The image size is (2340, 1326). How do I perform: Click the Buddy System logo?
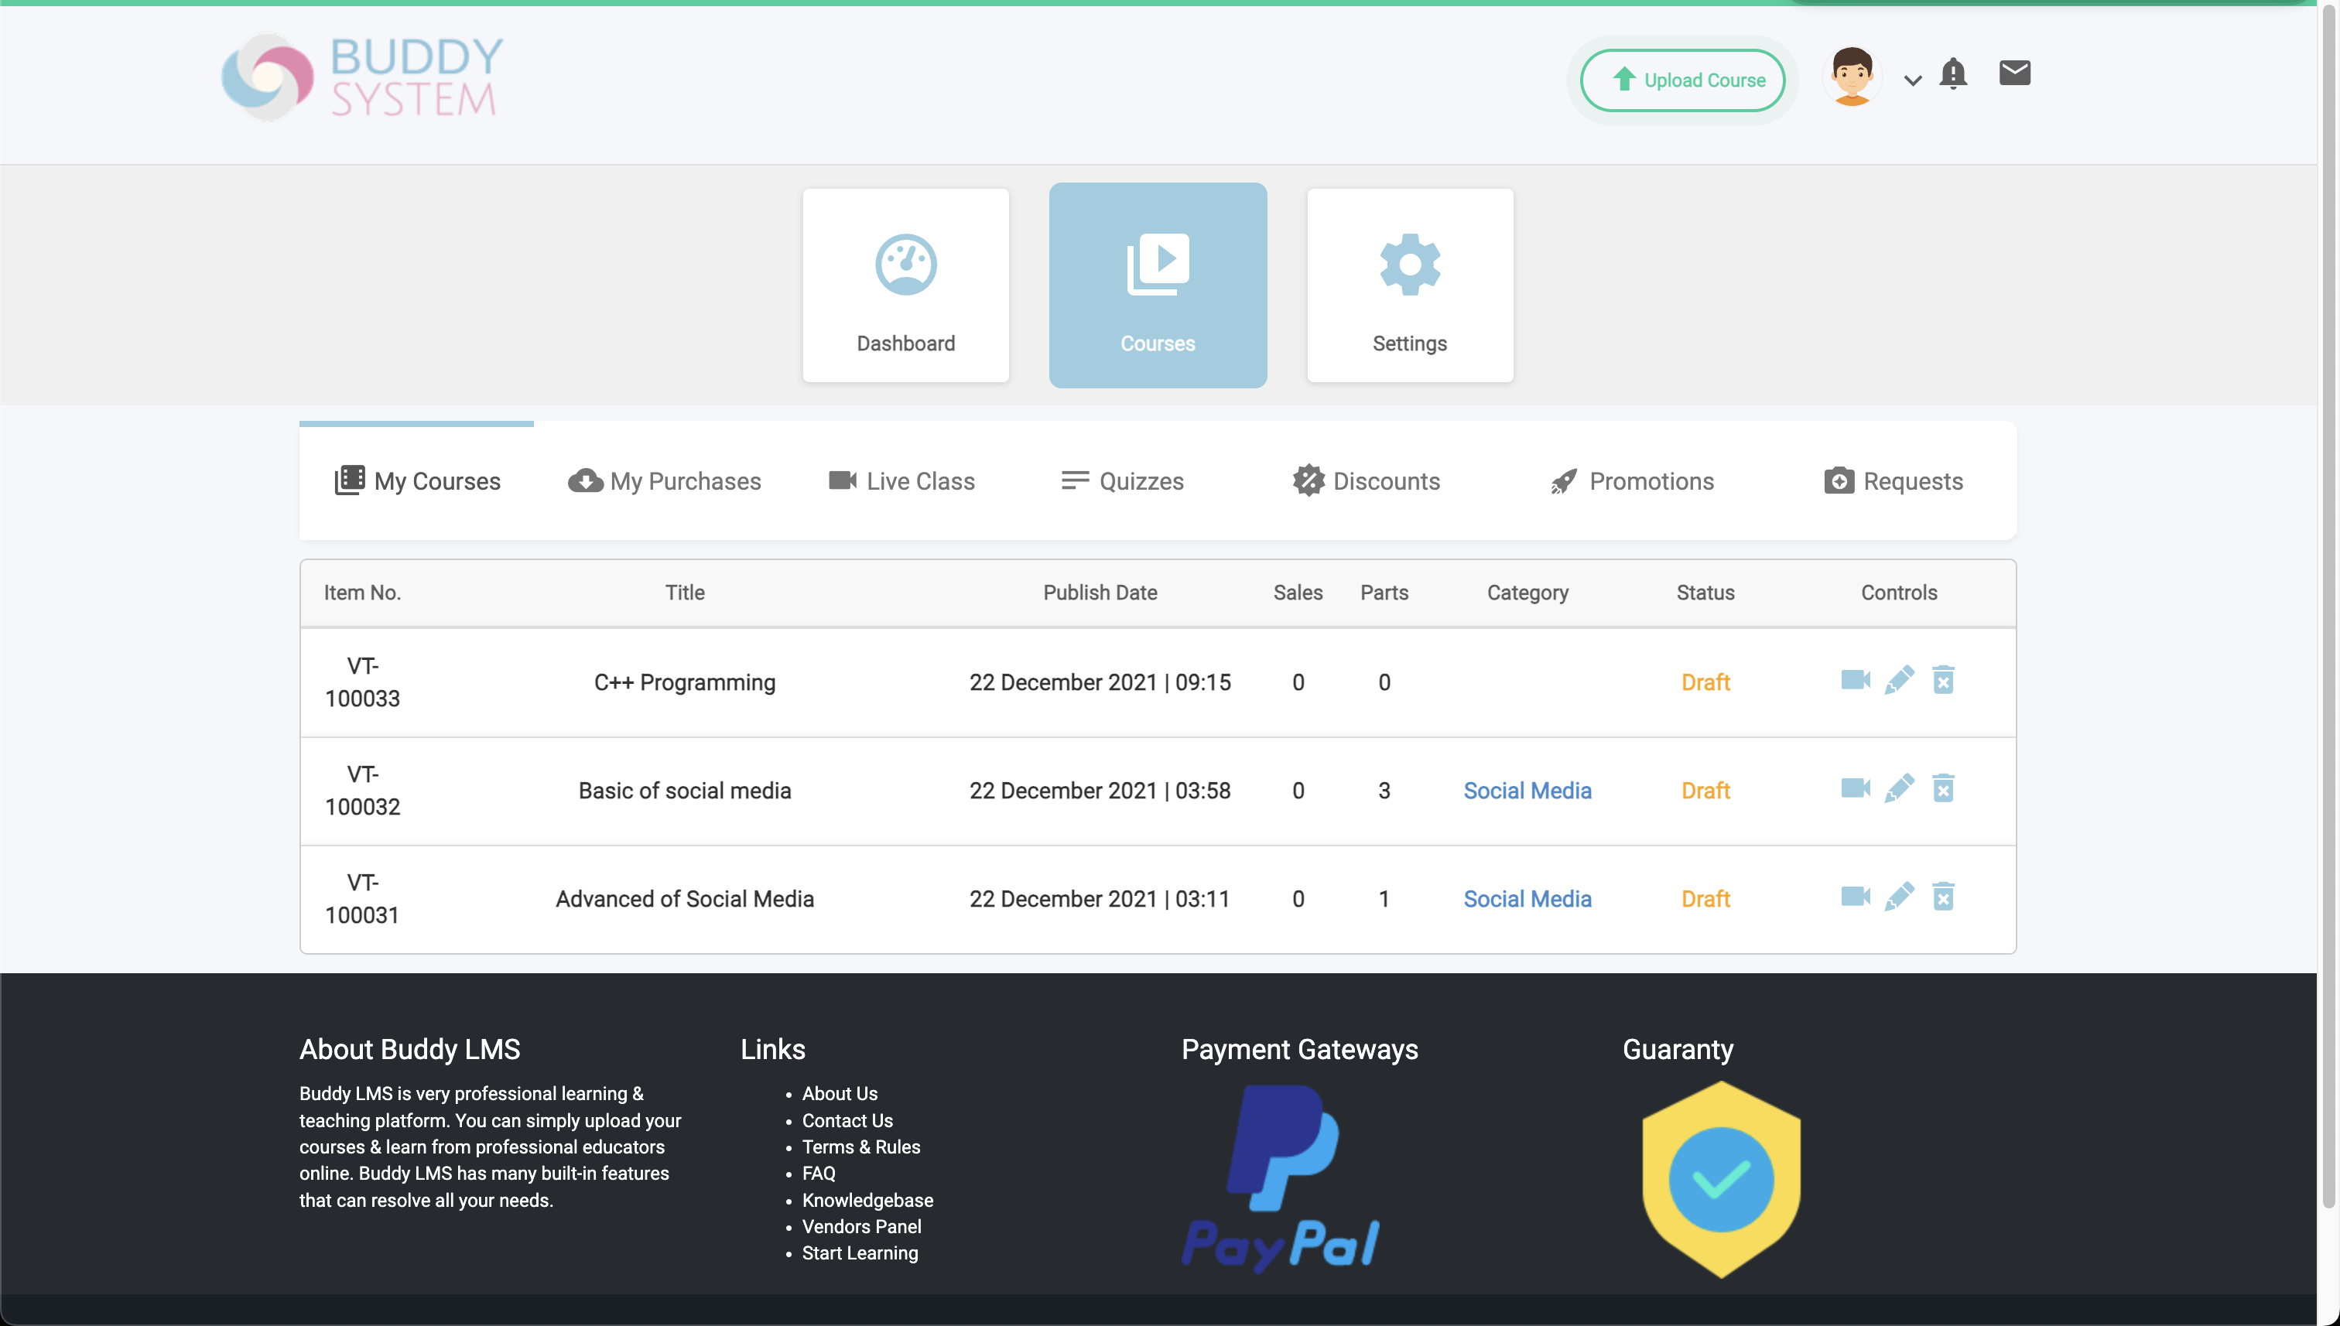tap(361, 78)
